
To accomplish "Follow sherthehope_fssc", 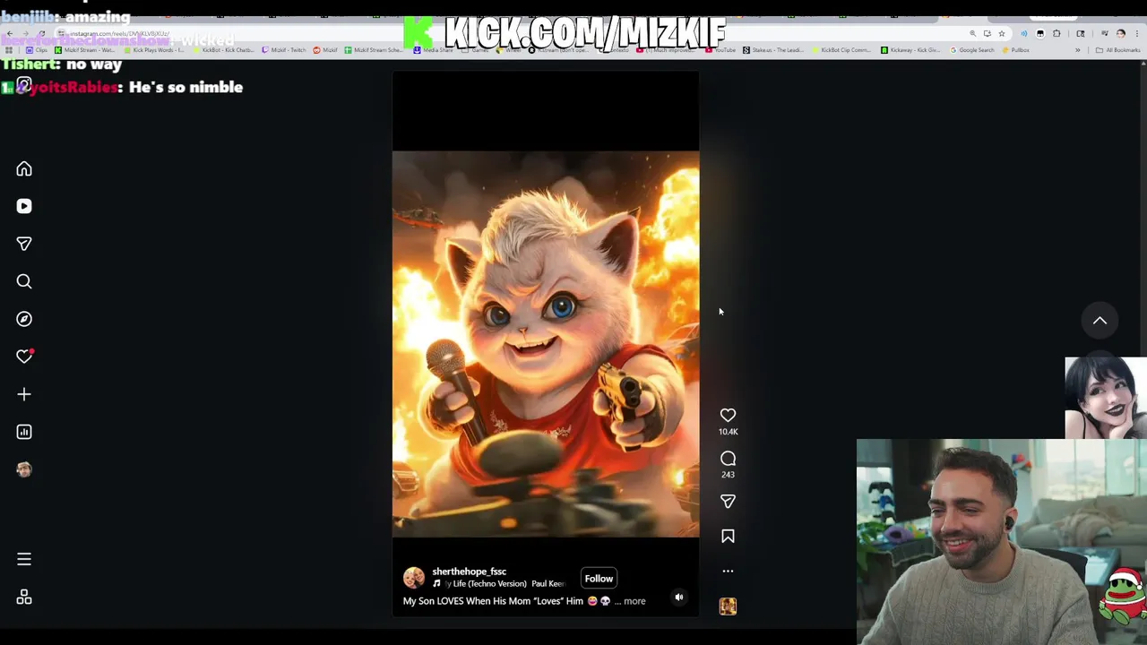I will tap(599, 579).
